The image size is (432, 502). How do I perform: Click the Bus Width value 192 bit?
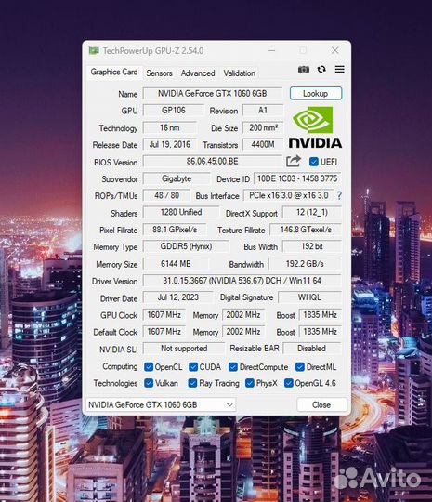click(x=312, y=246)
